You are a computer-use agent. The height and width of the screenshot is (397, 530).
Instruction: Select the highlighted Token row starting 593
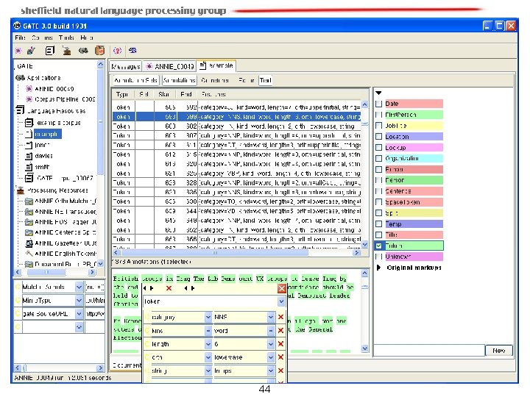tap(236, 116)
